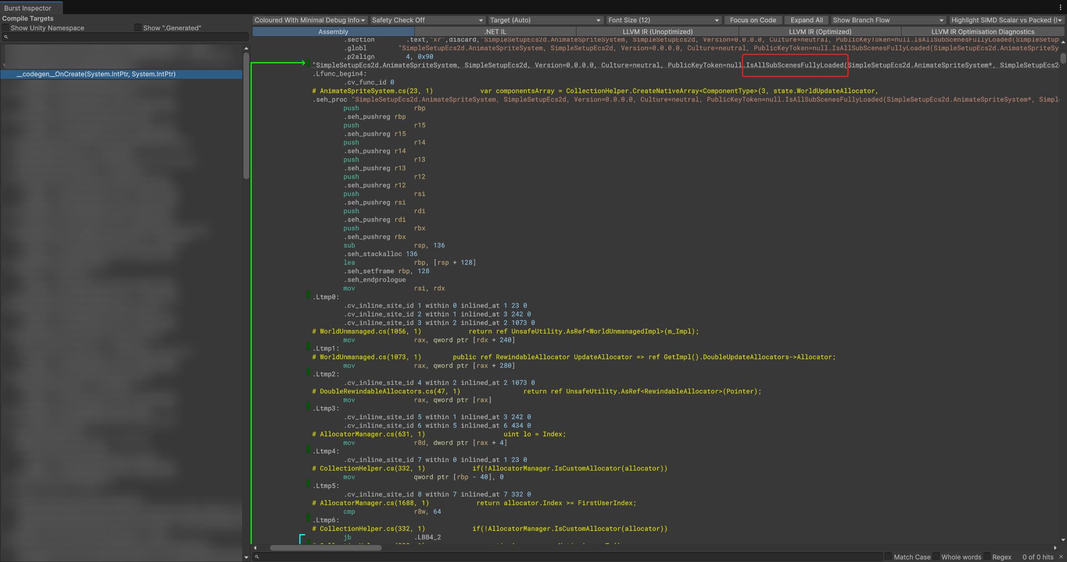This screenshot has width=1067, height=562.
Task: Click the magnifier icon in Compile Targets search
Action: pyautogui.click(x=6, y=37)
